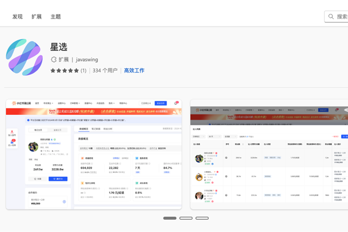Open the first screenshot thumbnail
Screen dimensions: 348x232
click(x=93, y=154)
